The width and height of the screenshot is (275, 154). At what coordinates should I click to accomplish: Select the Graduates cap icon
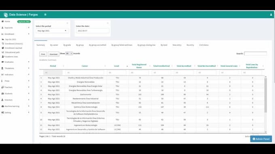[x=2, y=62]
